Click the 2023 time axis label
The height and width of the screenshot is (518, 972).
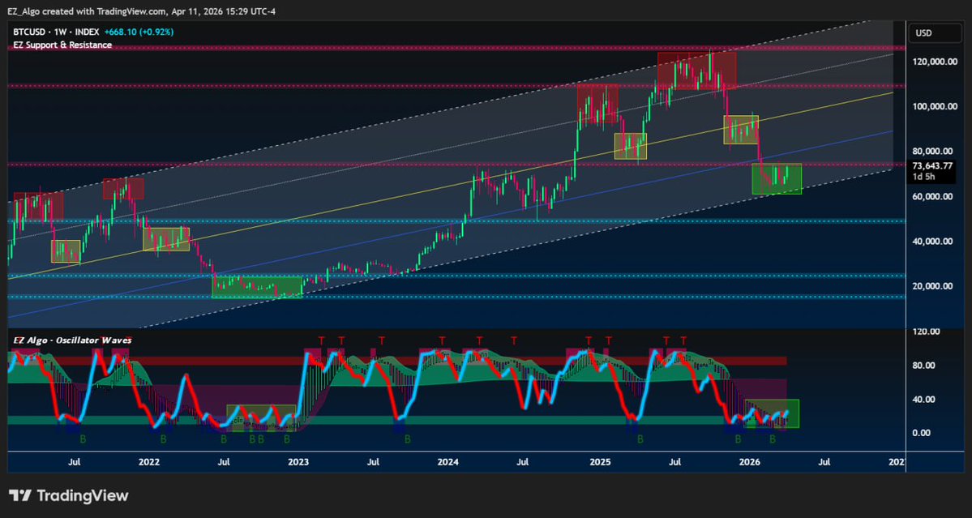(x=298, y=462)
